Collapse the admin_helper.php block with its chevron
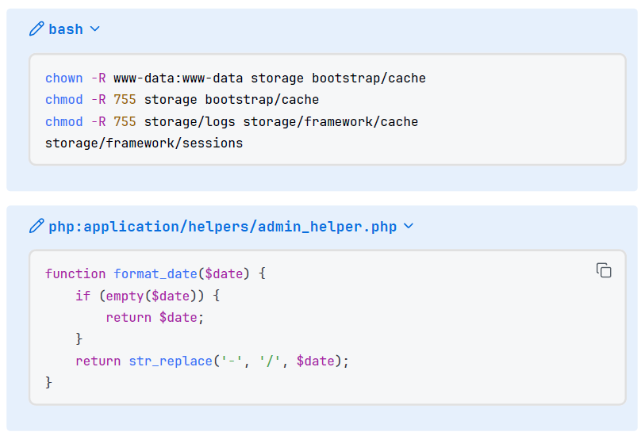This screenshot has width=641, height=432. point(409,227)
